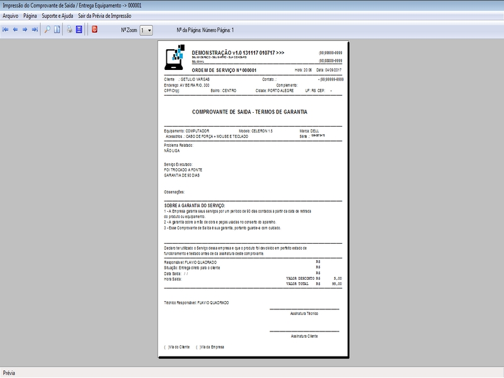Click the red exit preview icon
The width and height of the screenshot is (504, 378).
[94, 30]
